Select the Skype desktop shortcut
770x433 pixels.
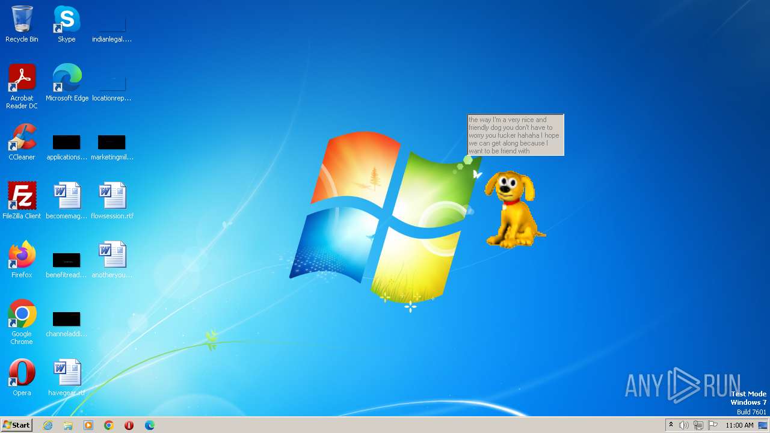66,24
